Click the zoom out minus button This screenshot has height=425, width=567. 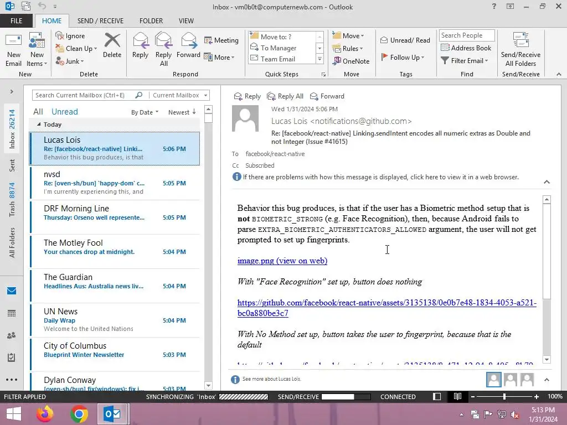click(x=472, y=396)
